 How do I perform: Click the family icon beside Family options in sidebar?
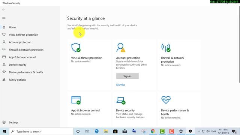pos(4,79)
